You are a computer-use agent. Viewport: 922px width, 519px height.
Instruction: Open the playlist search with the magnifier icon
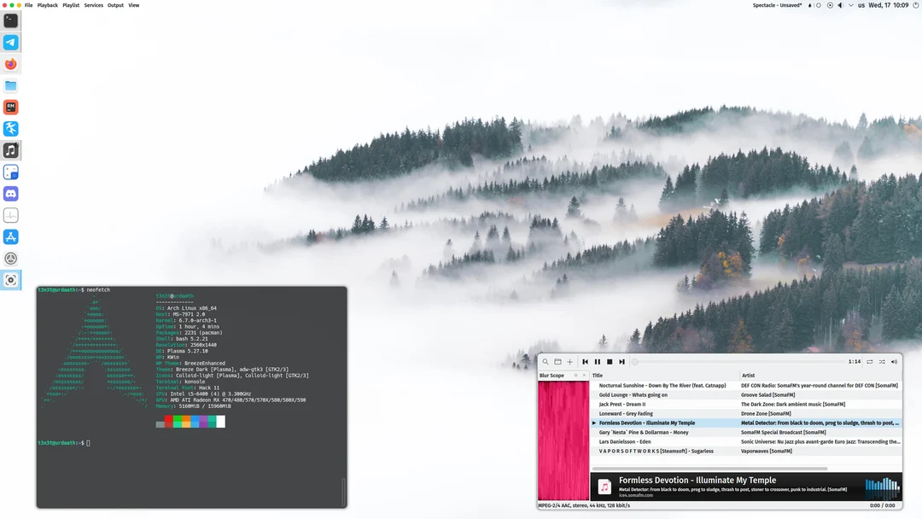[546, 362]
